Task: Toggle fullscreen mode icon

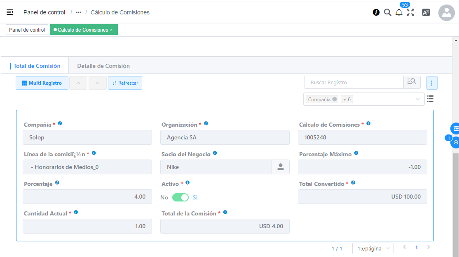Action: click(410, 12)
